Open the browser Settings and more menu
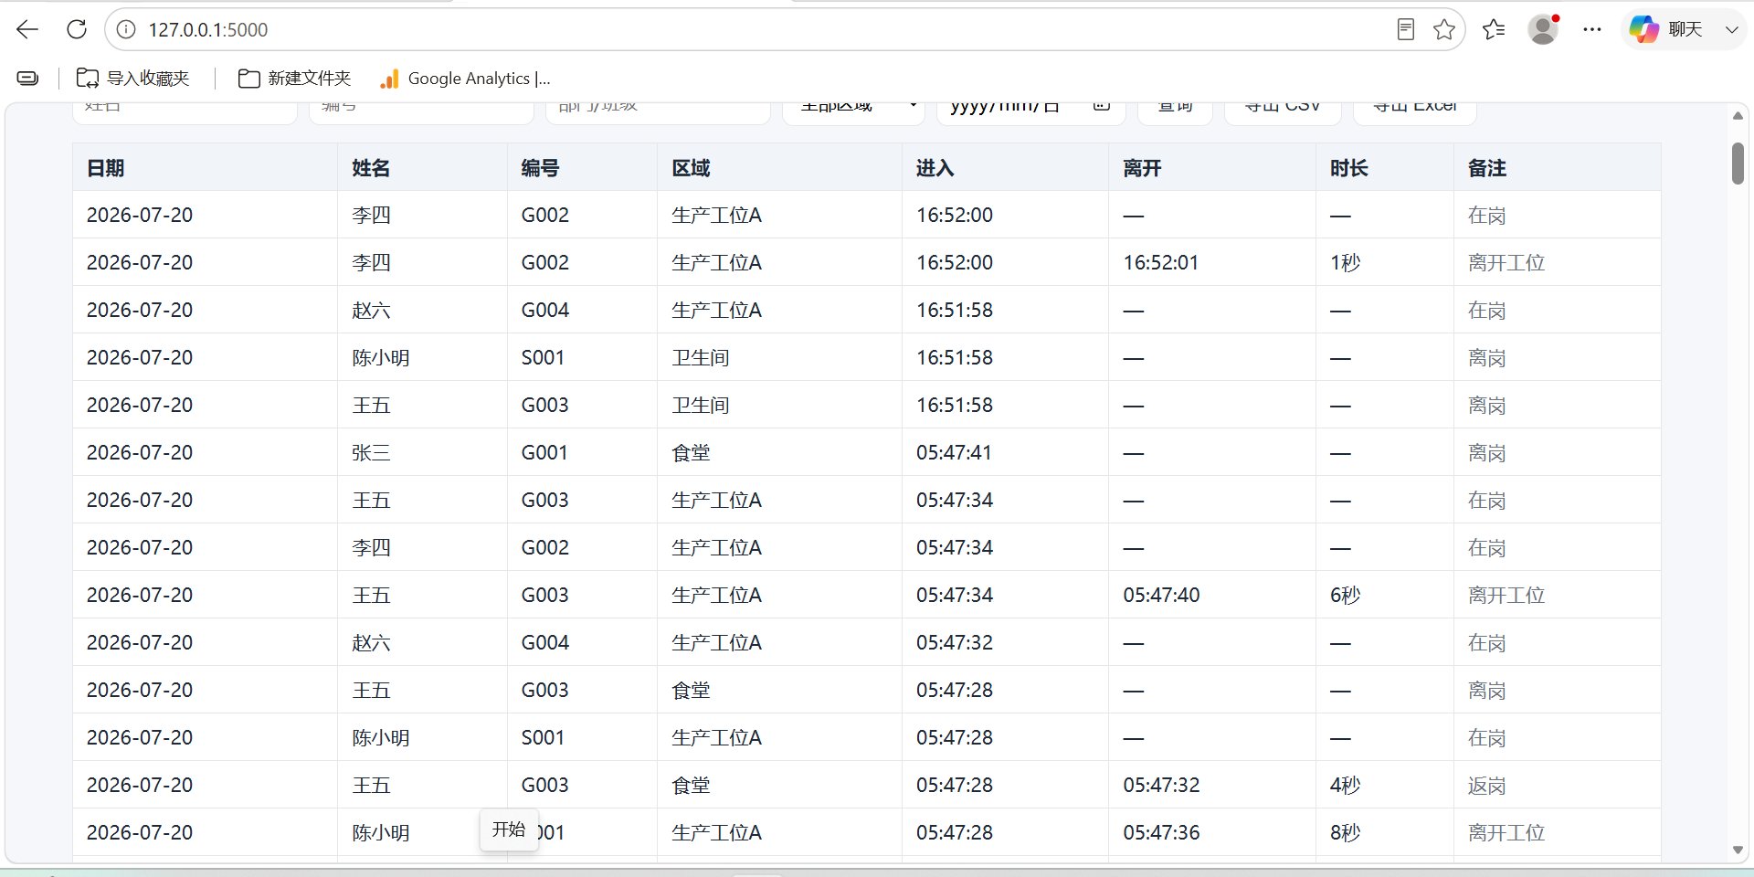 (x=1592, y=29)
